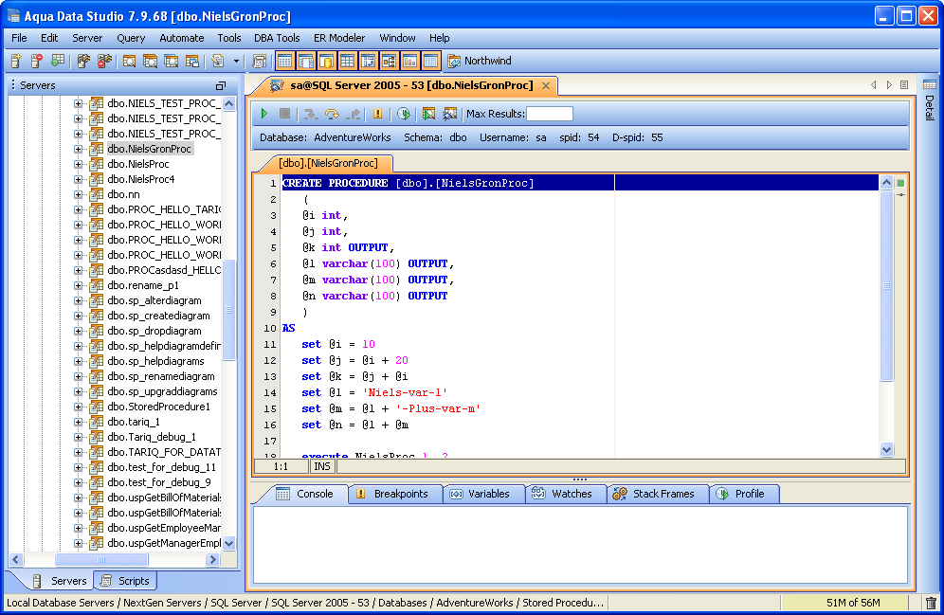Click the Step Over debug icon
The height and width of the screenshot is (615, 944).
[x=331, y=114]
